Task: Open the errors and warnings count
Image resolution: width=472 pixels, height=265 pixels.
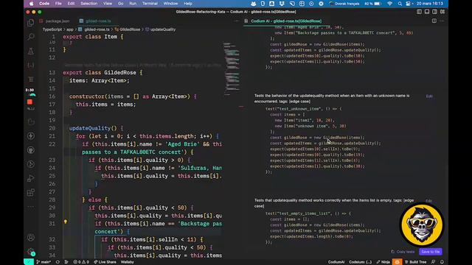Action: click(81, 262)
